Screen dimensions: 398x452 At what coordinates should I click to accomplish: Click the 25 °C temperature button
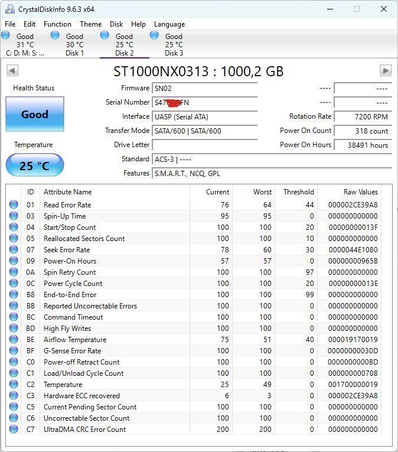pyautogui.click(x=35, y=165)
